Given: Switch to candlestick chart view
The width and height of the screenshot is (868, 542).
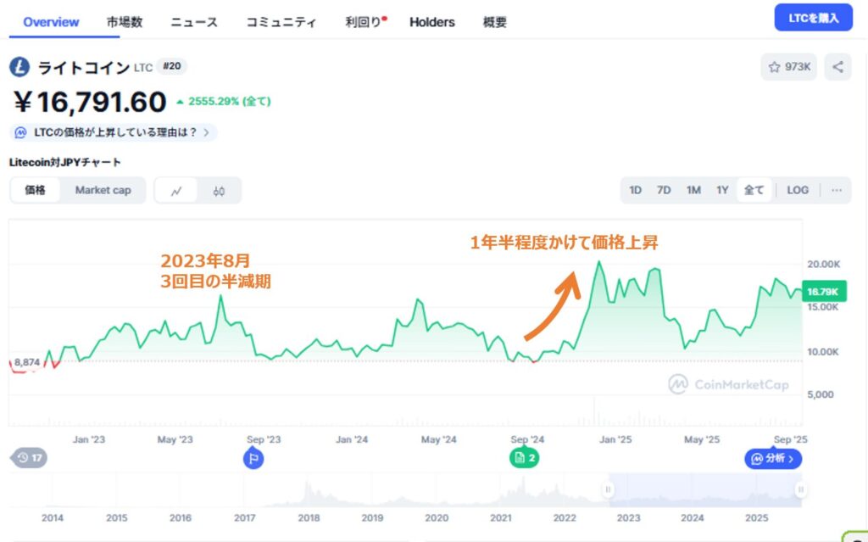Looking at the screenshot, I should tap(219, 191).
